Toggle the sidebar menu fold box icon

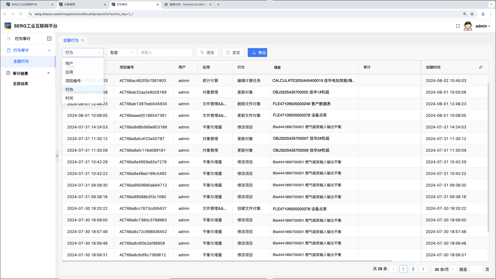pyautogui.click(x=49, y=39)
